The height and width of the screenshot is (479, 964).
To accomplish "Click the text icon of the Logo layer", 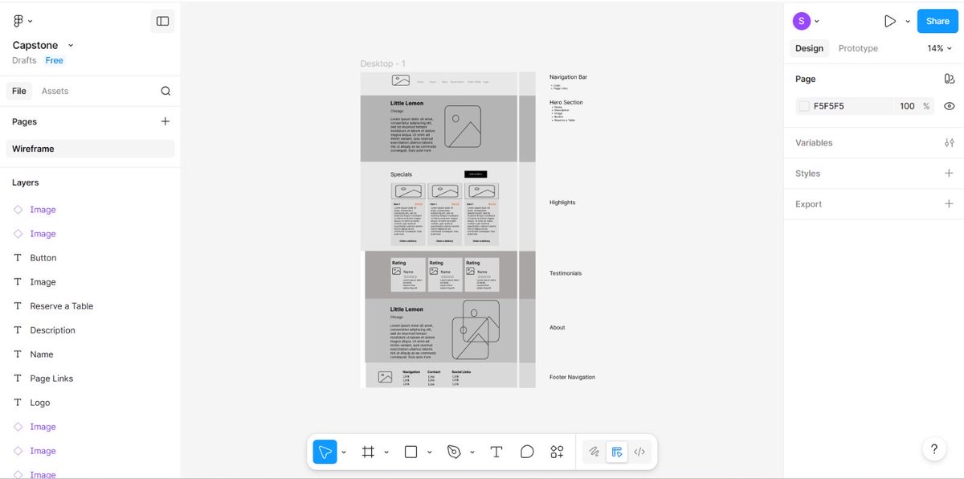I will 18,403.
